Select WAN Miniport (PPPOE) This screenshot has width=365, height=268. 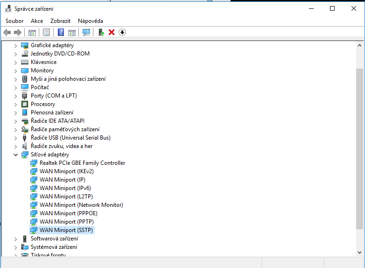point(69,213)
